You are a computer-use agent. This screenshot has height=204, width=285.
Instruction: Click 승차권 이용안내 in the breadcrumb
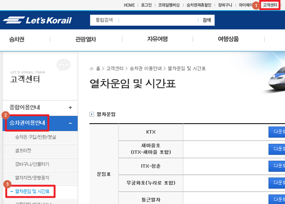pos(146,69)
